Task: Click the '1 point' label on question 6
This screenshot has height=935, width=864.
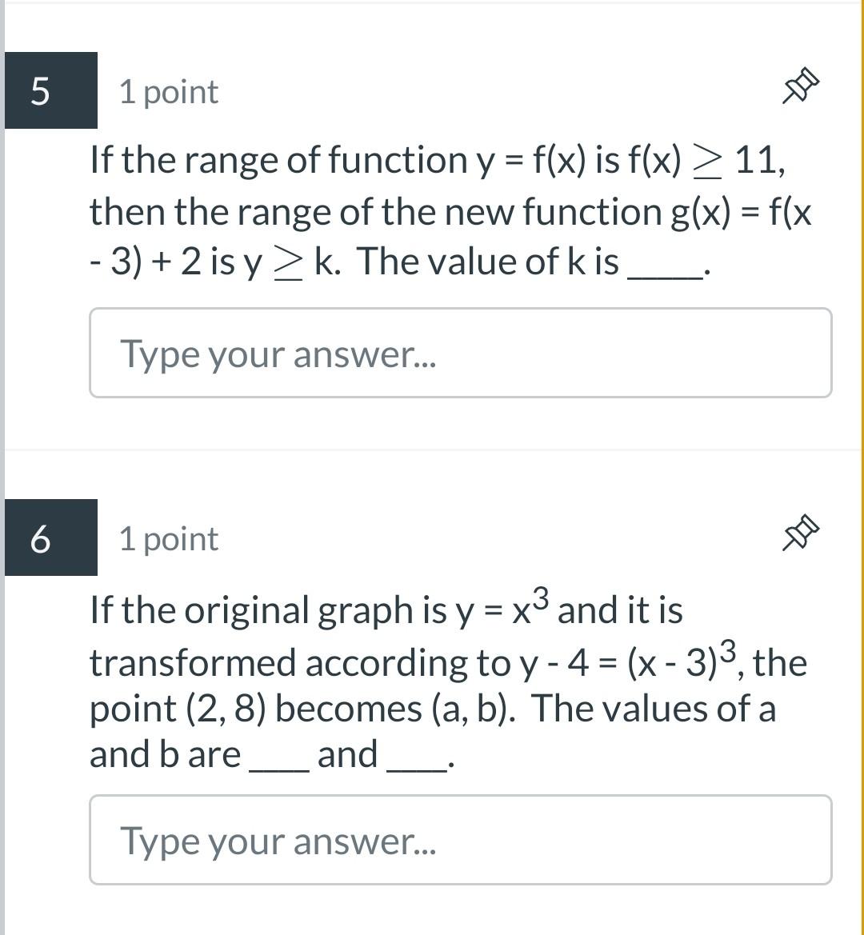Action: pos(166,538)
